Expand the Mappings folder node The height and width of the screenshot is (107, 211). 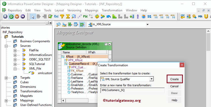click(x=6, y=101)
